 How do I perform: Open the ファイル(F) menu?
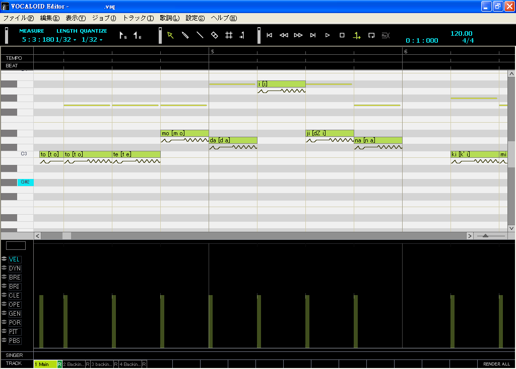click(x=19, y=18)
